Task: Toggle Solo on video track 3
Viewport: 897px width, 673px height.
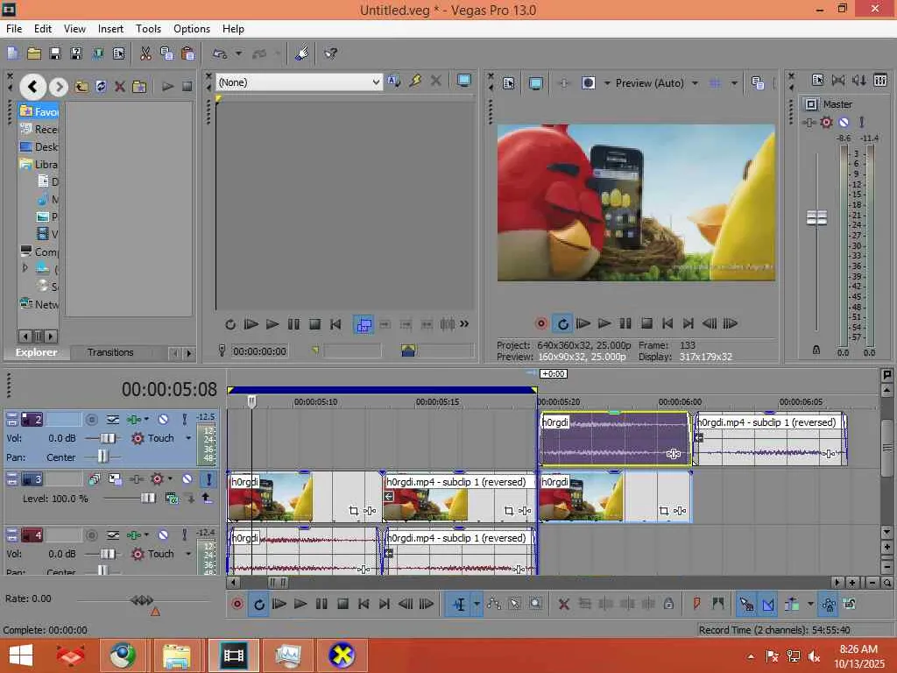Action: pos(208,479)
